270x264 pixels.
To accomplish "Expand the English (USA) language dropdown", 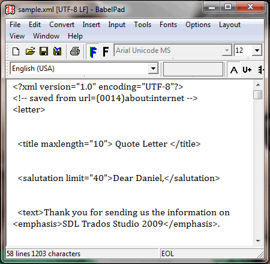I will click(x=153, y=69).
